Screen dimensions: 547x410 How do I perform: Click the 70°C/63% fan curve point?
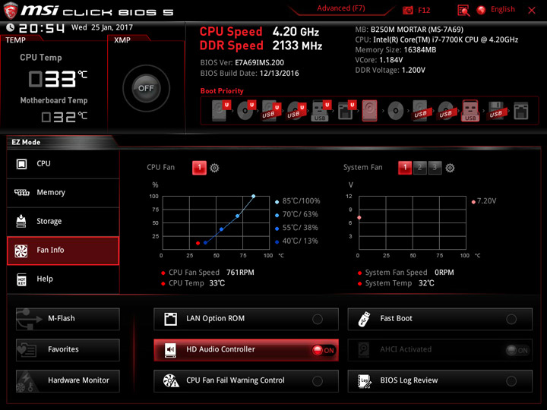[238, 216]
